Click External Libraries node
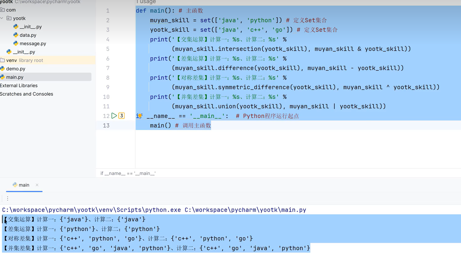The image size is (461, 259). 19,86
